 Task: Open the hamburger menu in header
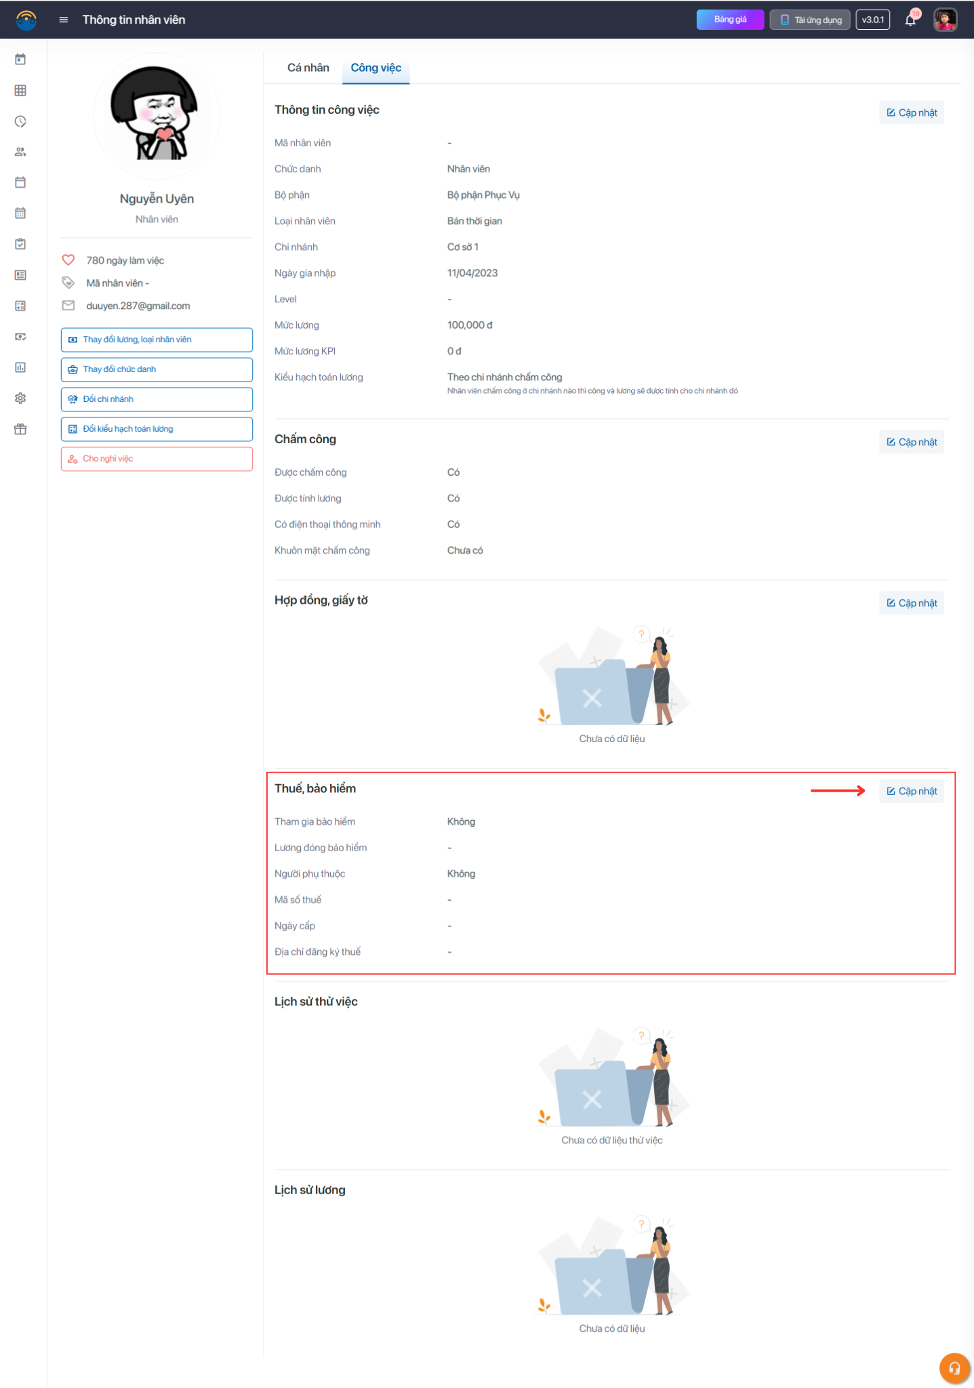[64, 20]
